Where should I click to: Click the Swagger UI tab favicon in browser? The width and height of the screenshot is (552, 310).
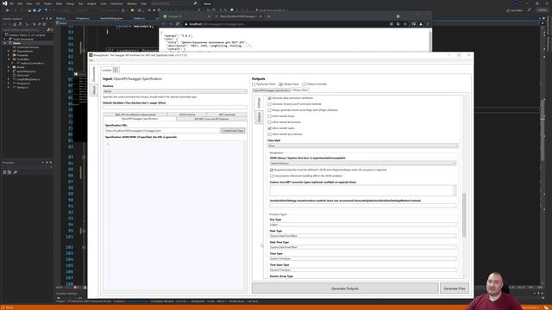(165, 16)
